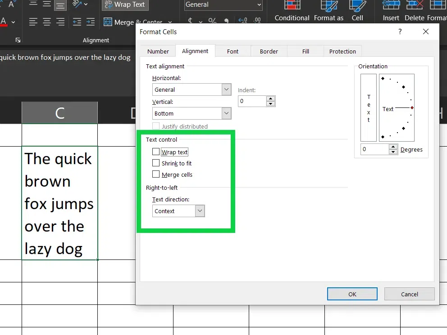Click the Increase Decimal icon

coord(242,21)
